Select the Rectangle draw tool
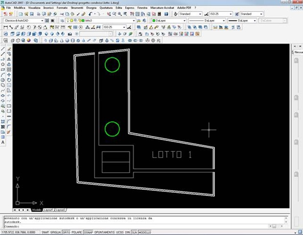 (x=3, y=70)
